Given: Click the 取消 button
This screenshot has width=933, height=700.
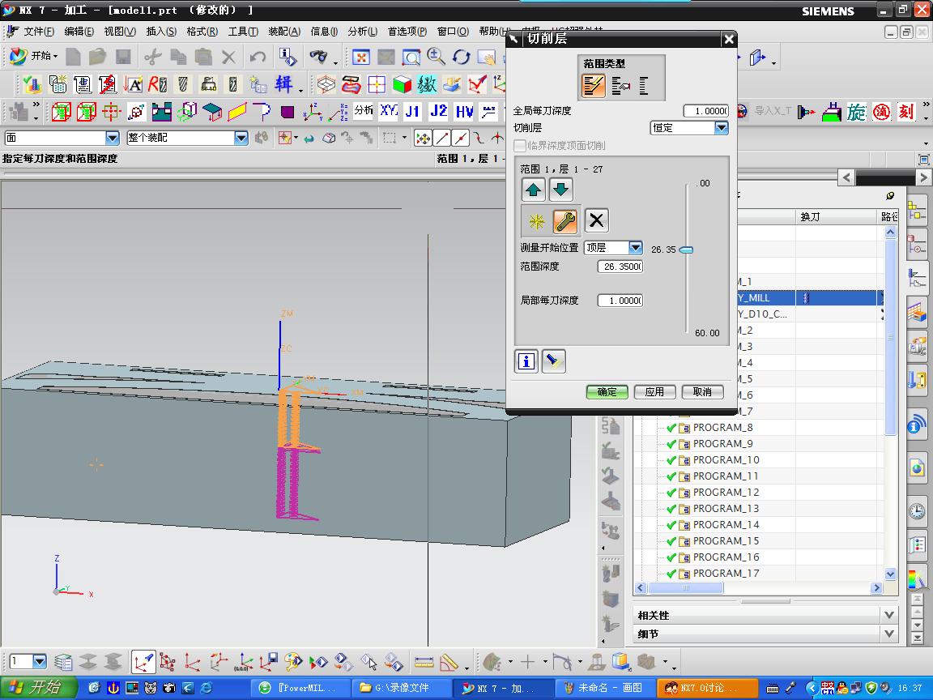Looking at the screenshot, I should coord(702,392).
